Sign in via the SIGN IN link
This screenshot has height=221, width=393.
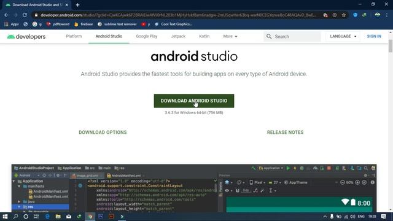pyautogui.click(x=374, y=36)
